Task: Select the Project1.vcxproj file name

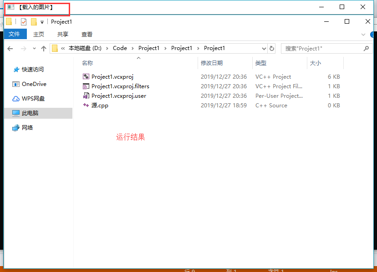Action: click(112, 77)
